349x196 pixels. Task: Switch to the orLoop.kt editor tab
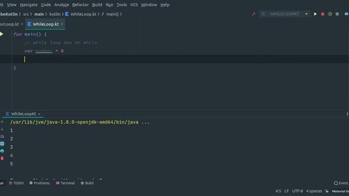point(10,24)
